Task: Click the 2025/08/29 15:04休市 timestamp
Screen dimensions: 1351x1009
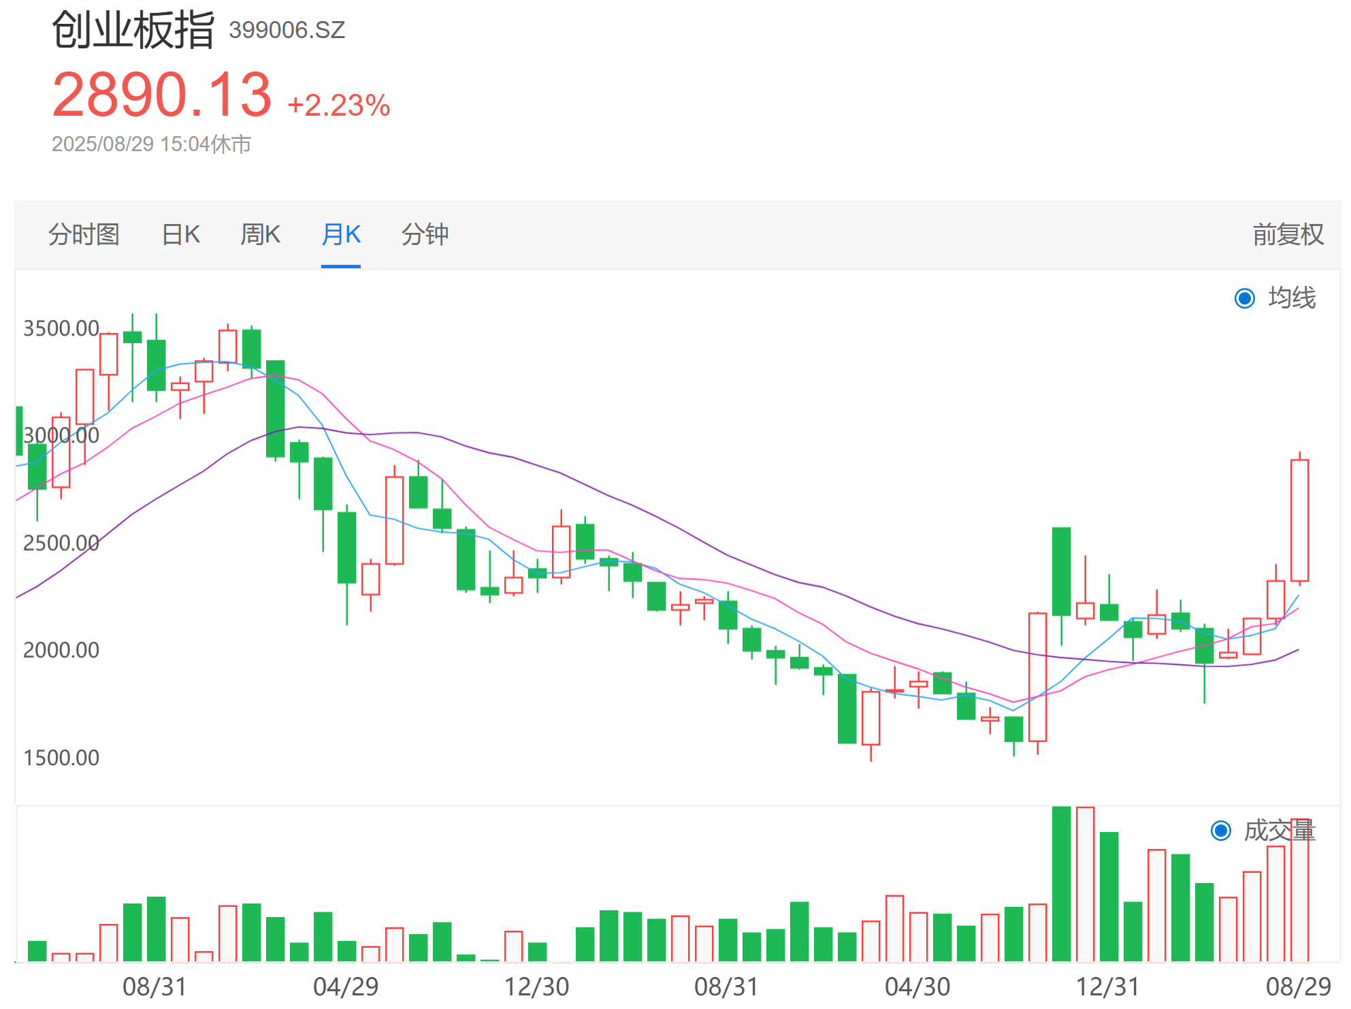Action: click(x=152, y=144)
